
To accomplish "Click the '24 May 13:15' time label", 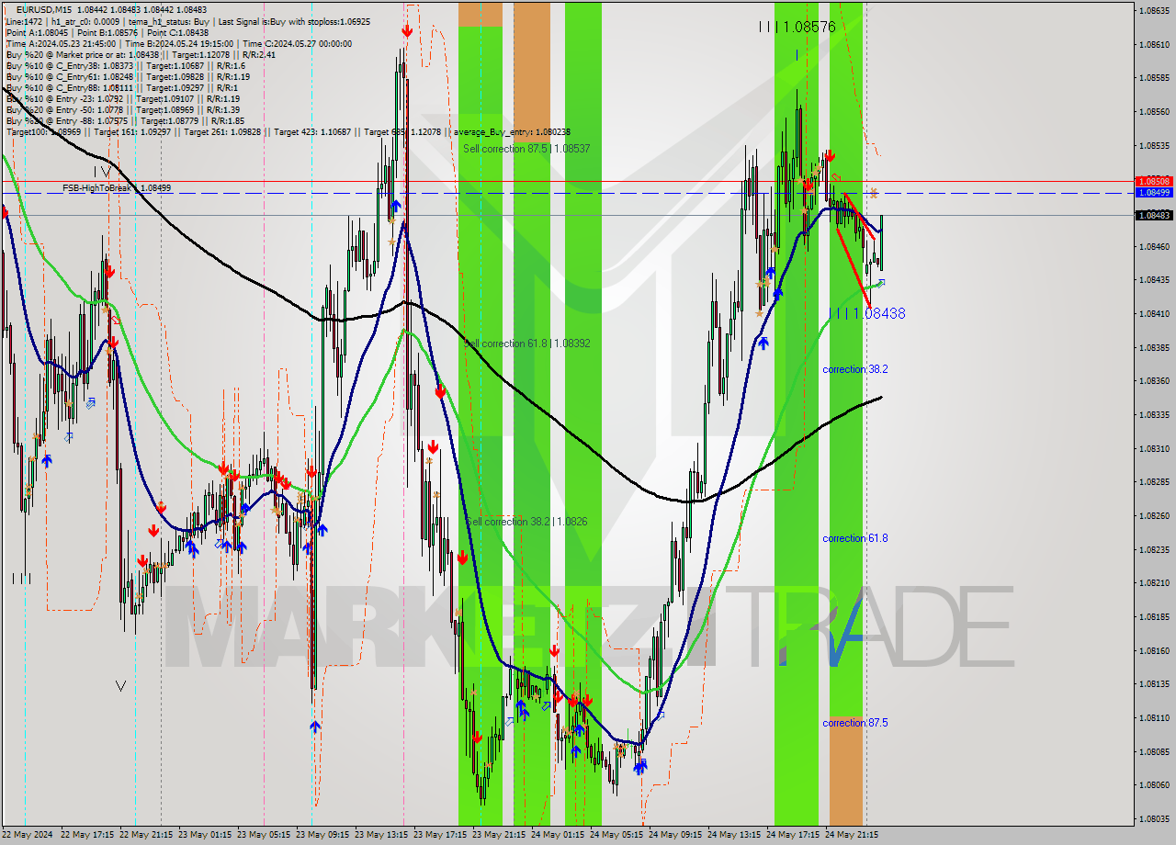I will click(734, 835).
